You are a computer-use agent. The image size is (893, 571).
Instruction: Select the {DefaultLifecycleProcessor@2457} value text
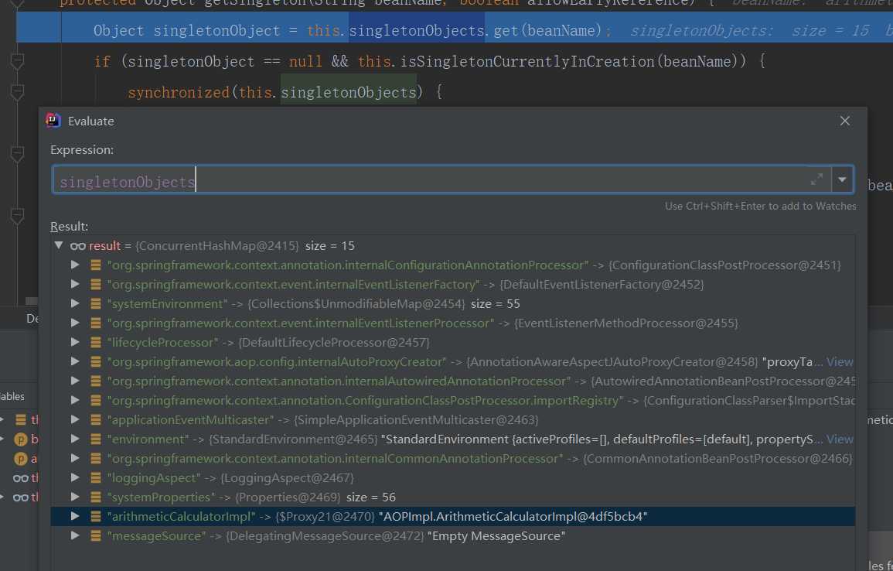pos(334,343)
